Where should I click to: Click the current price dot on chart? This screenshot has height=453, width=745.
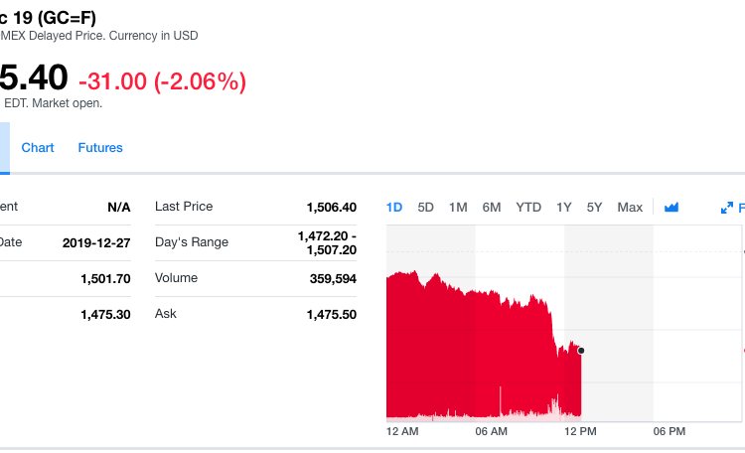click(x=581, y=351)
